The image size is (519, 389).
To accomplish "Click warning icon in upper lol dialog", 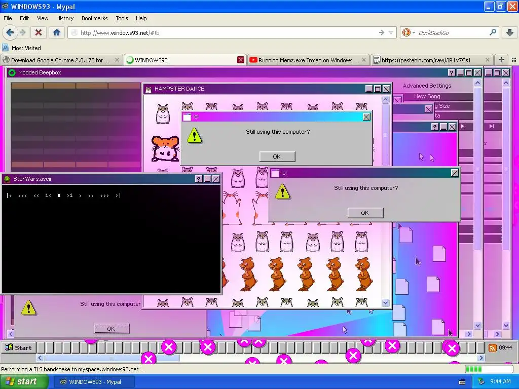I will [194, 136].
